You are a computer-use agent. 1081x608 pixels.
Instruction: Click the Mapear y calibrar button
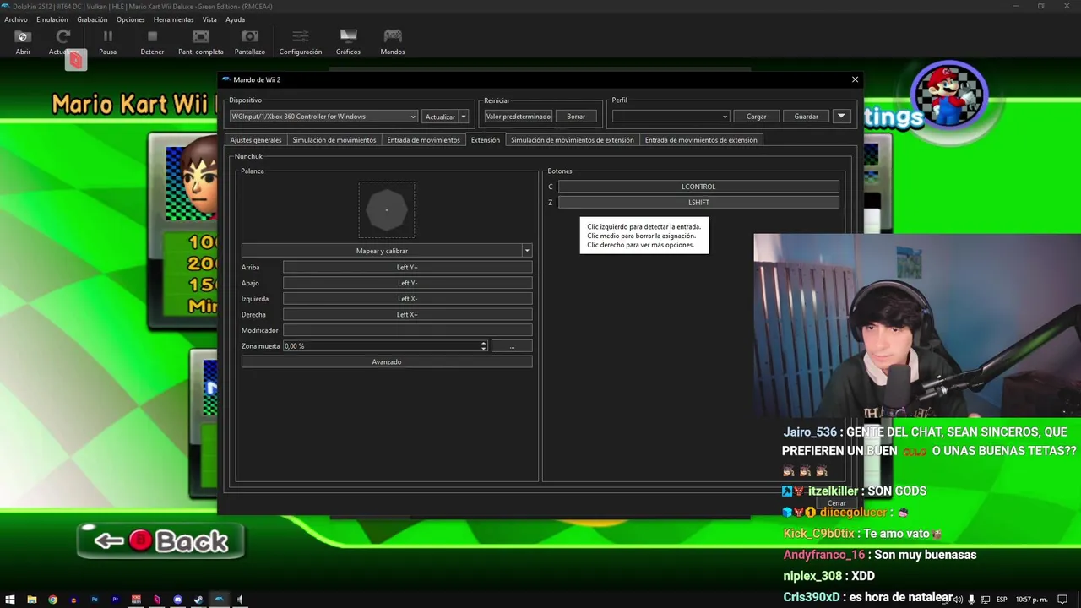pos(382,251)
